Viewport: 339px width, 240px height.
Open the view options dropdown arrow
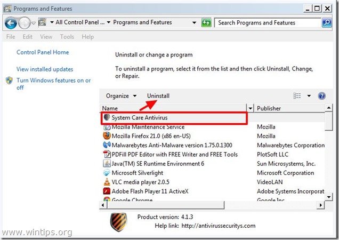coord(309,95)
